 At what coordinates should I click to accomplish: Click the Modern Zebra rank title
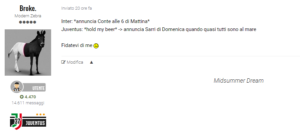[28, 16]
